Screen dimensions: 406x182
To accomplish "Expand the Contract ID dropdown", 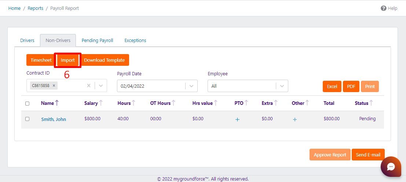I will click(101, 86).
